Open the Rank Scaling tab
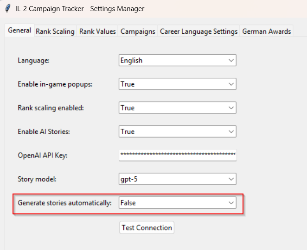307x250 pixels. (x=55, y=31)
